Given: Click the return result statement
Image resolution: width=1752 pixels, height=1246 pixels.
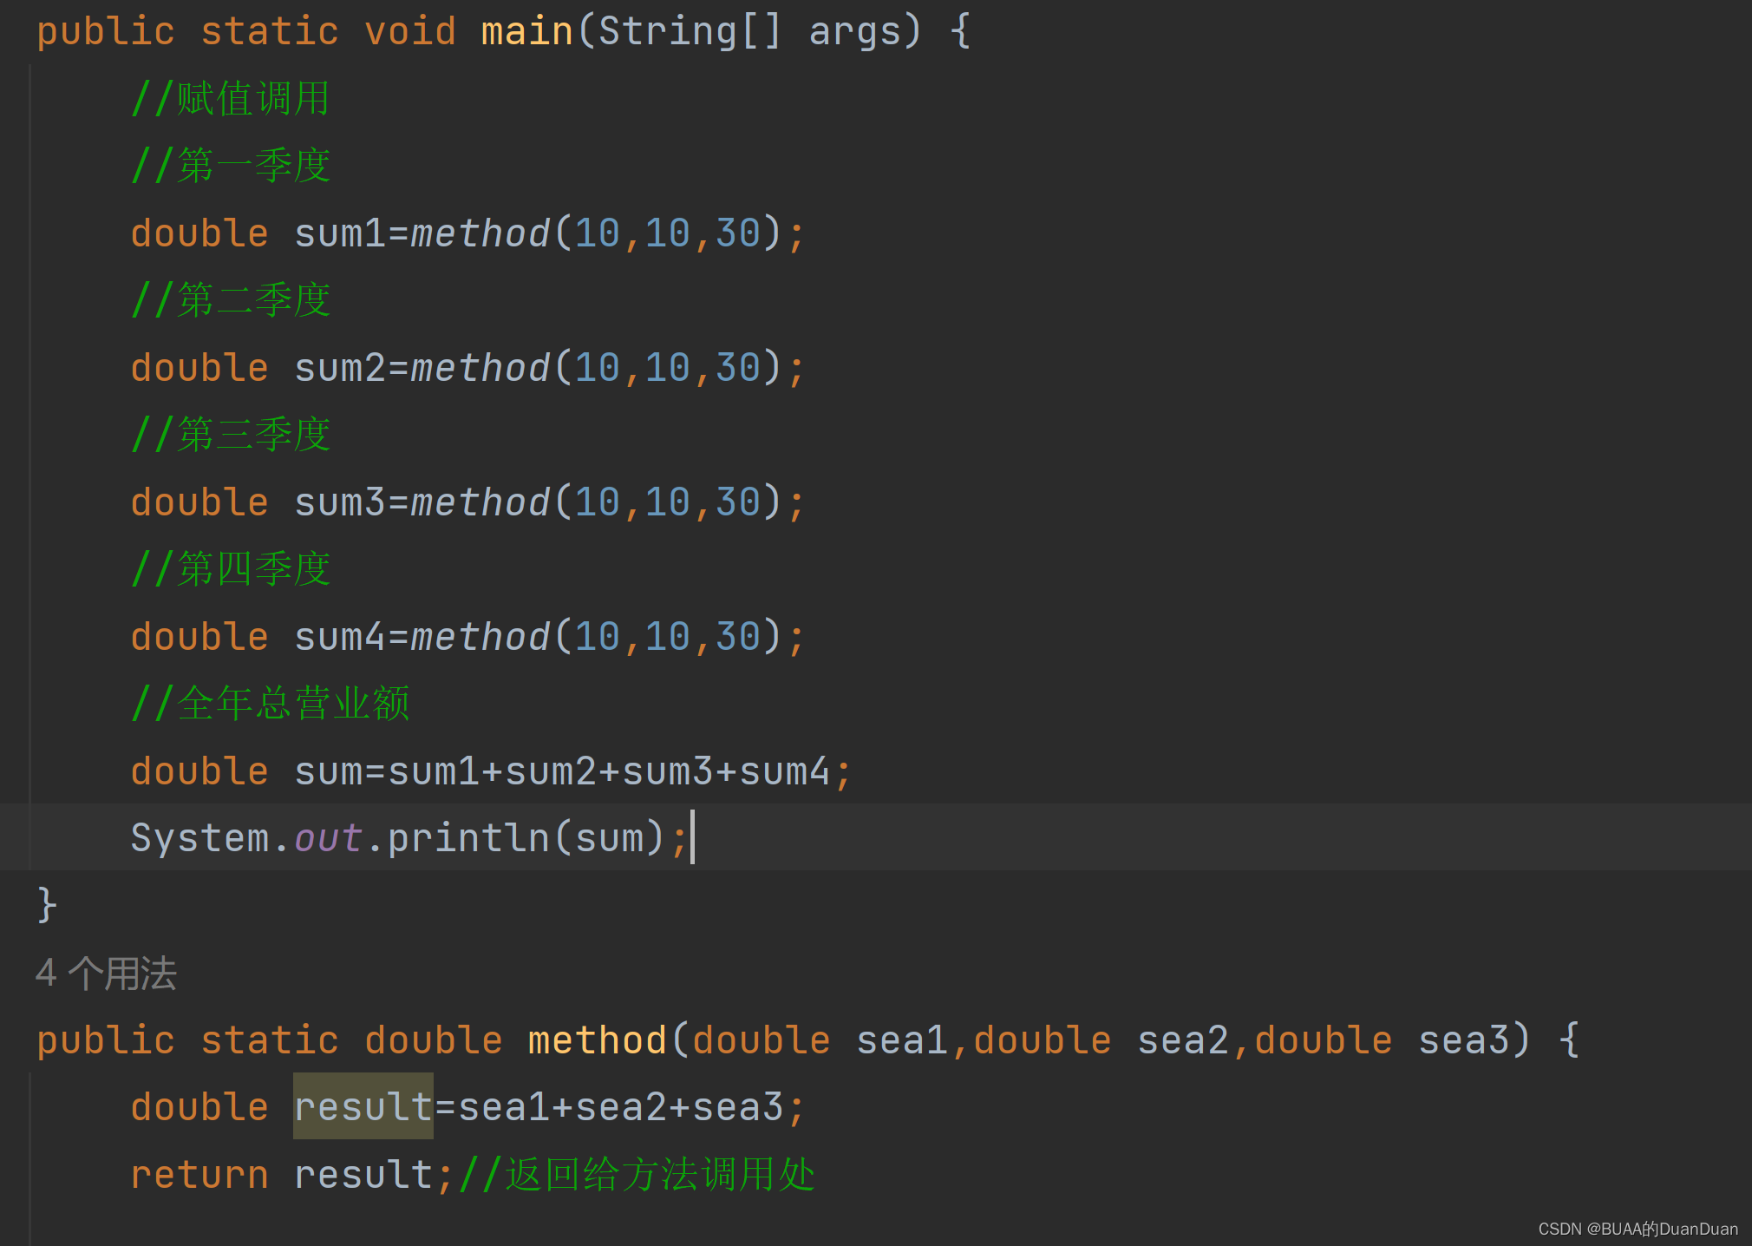Looking at the screenshot, I should (291, 1175).
